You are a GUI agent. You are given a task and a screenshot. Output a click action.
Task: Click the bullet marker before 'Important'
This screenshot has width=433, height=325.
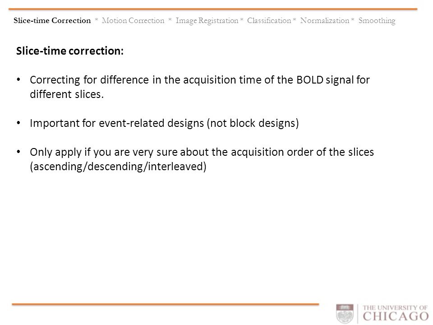coord(18,123)
